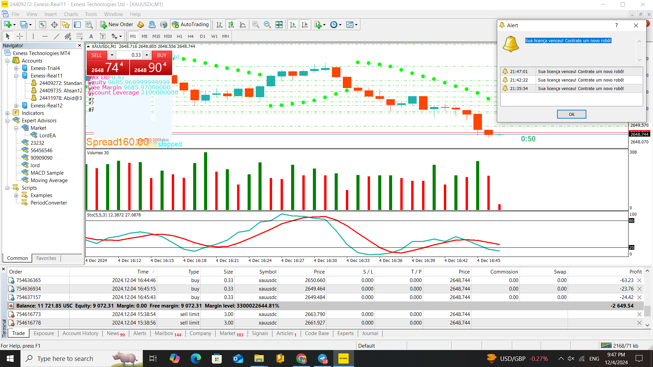Open the Charts menu
This screenshot has height=367, width=653.
point(71,14)
